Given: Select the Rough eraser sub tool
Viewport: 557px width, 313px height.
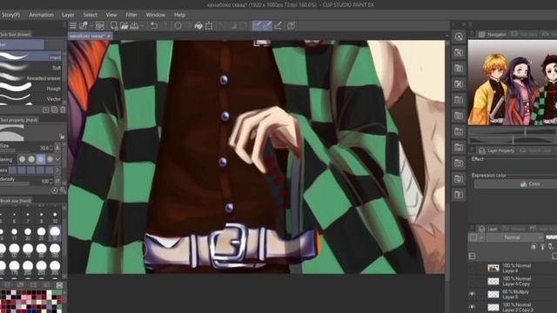Looking at the screenshot, I should click(31, 88).
